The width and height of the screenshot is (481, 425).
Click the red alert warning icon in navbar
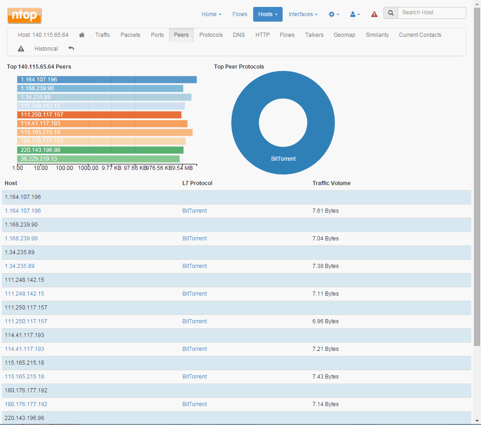374,14
